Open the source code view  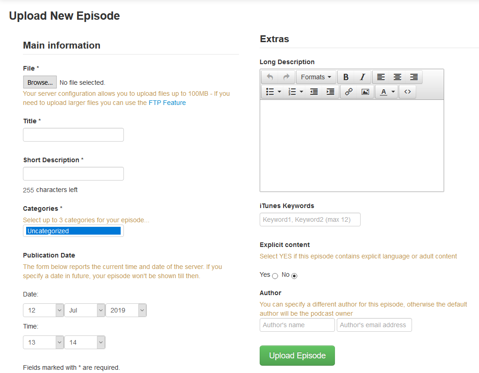point(407,92)
